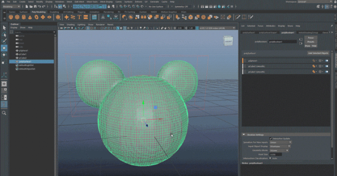
Task: Switch to polySurfaceShape1 attribute tab
Action: tap(268, 33)
